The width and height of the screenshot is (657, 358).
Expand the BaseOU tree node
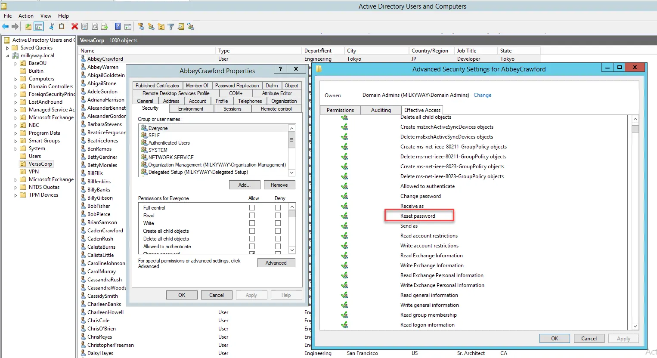point(15,64)
